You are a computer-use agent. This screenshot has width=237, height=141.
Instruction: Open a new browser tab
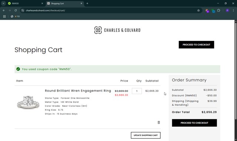(x=87, y=3)
